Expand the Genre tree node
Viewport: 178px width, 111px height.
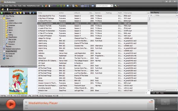coord(4,30)
